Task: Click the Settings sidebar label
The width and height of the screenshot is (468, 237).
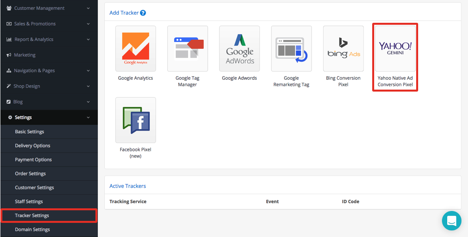Action: coord(23,118)
